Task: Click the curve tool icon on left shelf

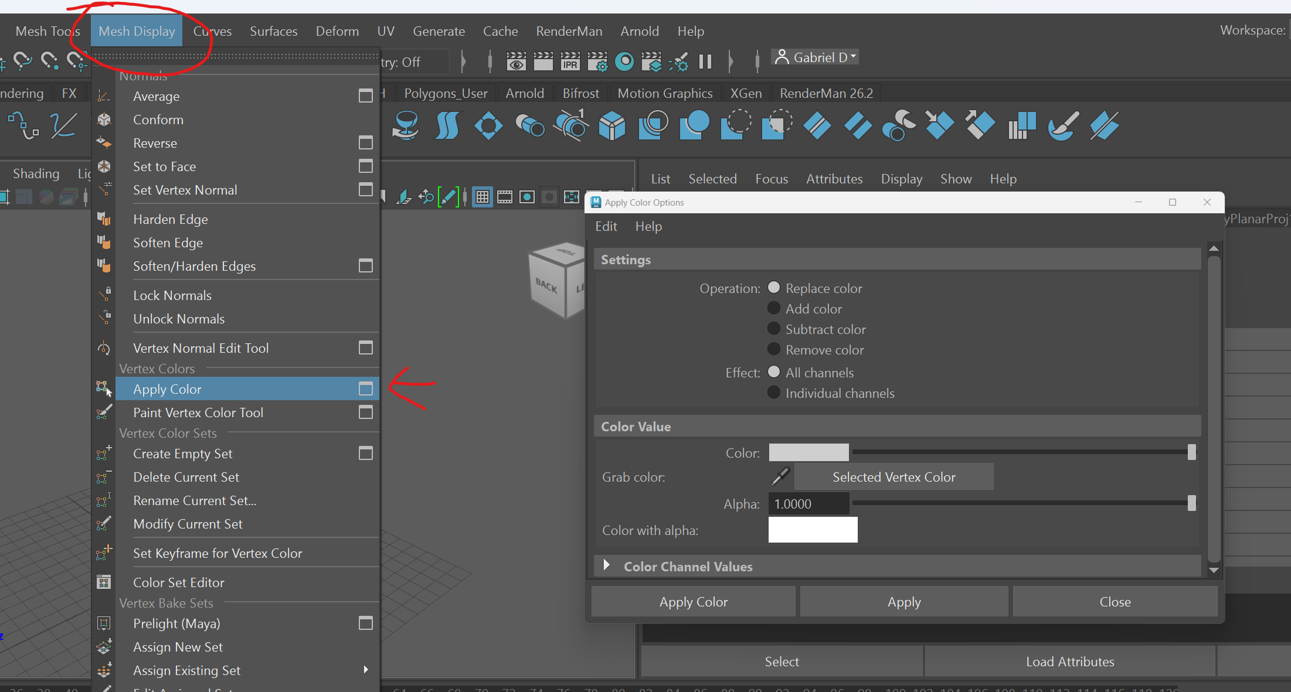Action: tap(23, 125)
